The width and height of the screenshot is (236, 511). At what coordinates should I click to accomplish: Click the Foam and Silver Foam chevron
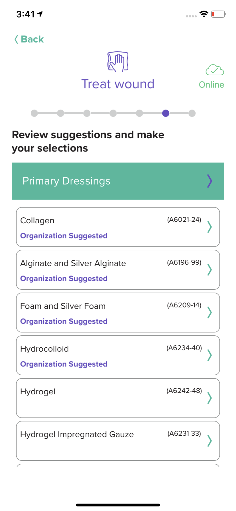tap(209, 313)
